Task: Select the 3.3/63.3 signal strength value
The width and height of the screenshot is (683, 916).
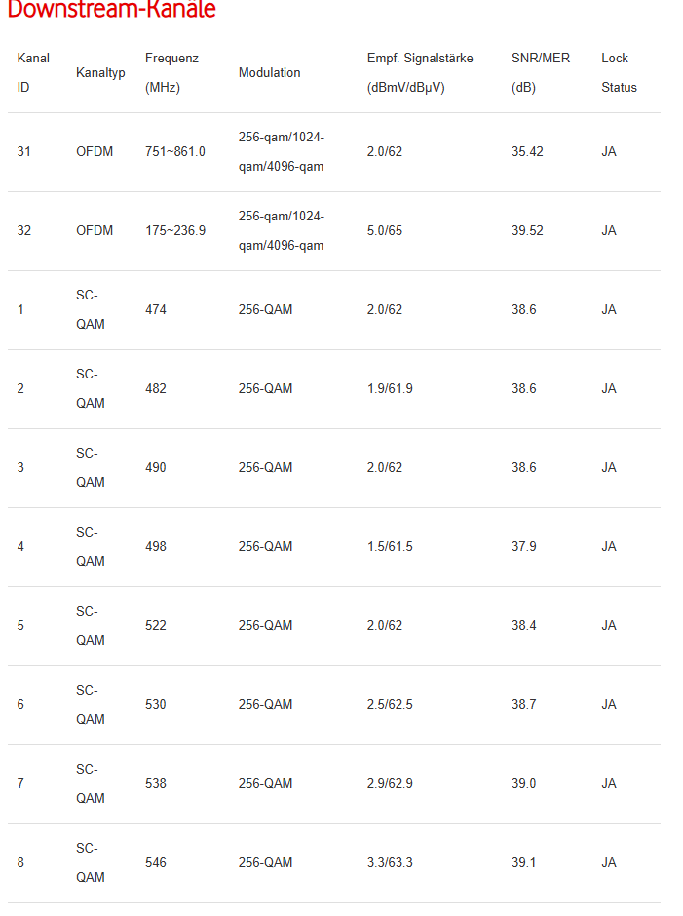Action: click(x=390, y=863)
